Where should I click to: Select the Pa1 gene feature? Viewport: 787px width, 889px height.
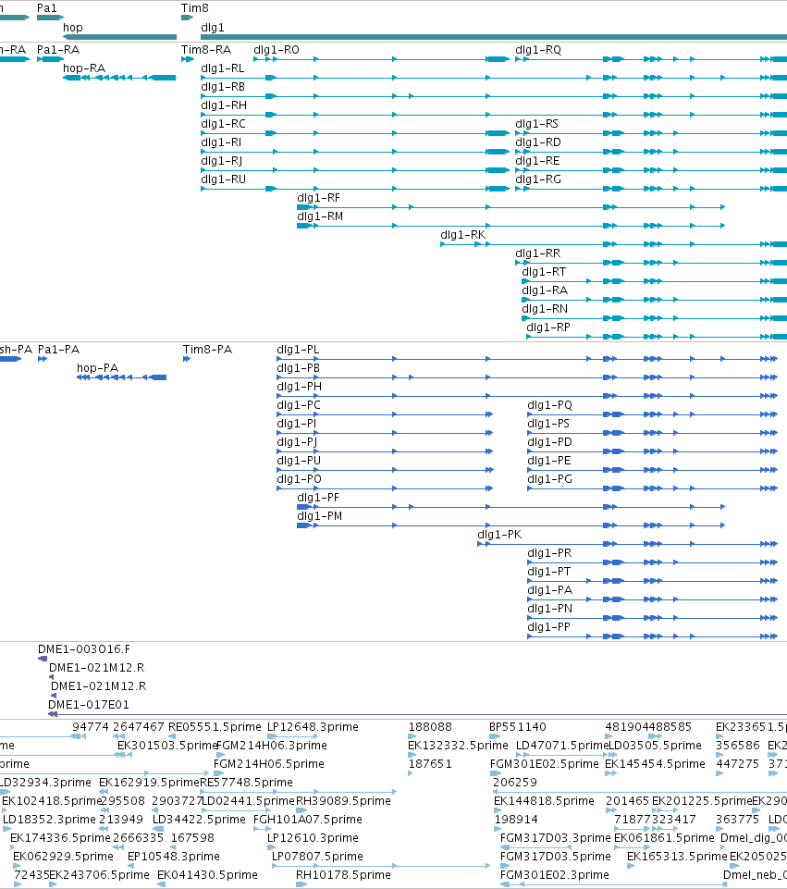(x=50, y=18)
